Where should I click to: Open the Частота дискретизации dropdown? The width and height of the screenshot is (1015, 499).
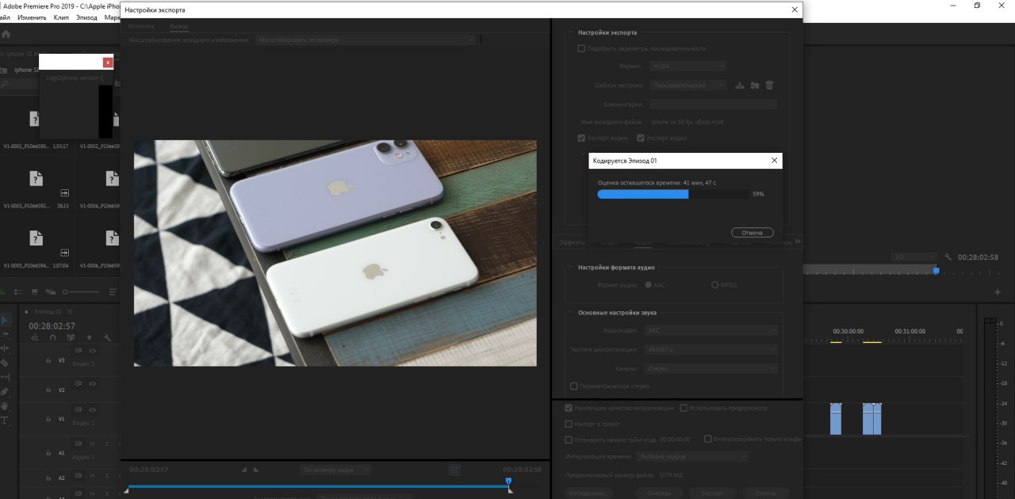point(712,349)
